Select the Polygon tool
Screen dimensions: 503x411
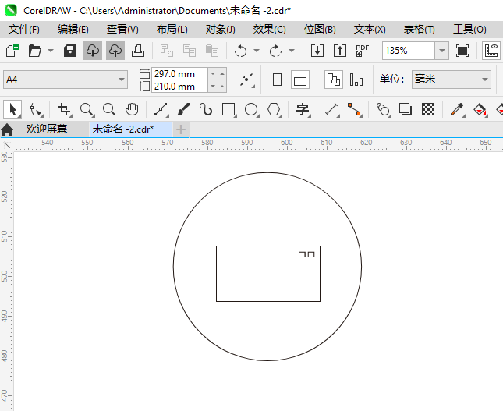coord(274,109)
